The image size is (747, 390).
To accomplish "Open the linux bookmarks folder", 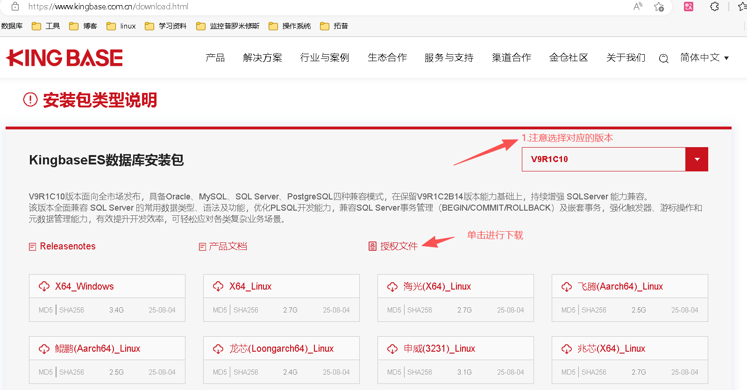I will [x=121, y=26].
